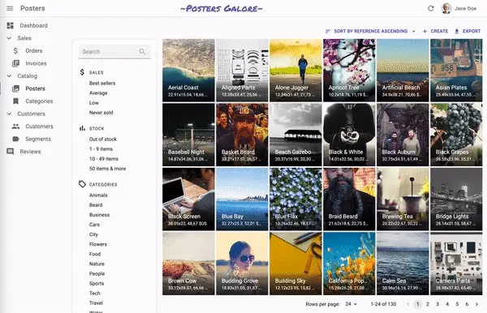Click the Dashboard grid icon
The height and width of the screenshot is (313, 487).
(11, 25)
